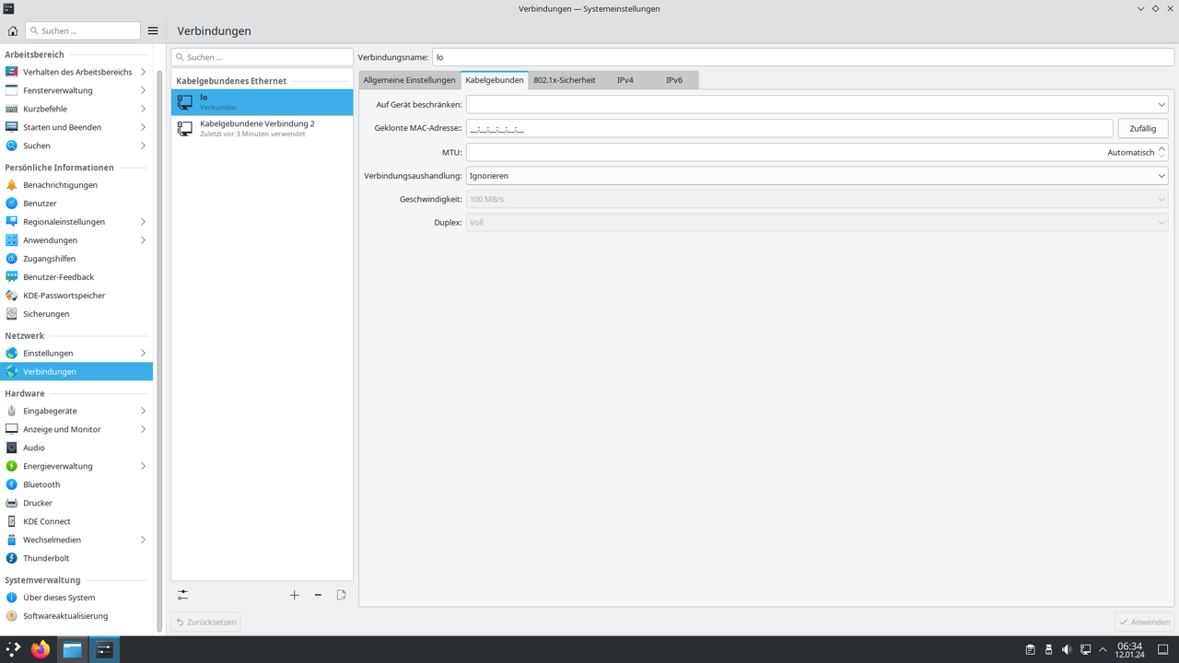Open Bluetooth settings

76,484
